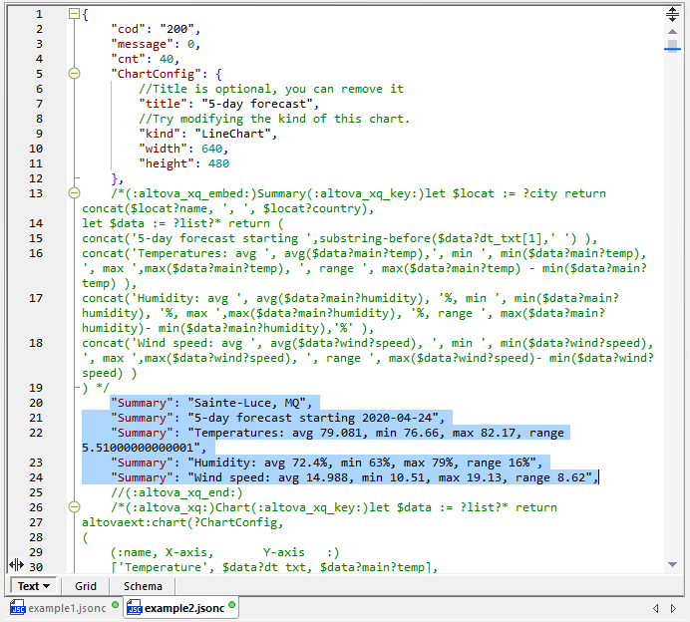Click the horizontal split icon at bottom-left
This screenshot has height=622, width=690.
click(x=16, y=566)
